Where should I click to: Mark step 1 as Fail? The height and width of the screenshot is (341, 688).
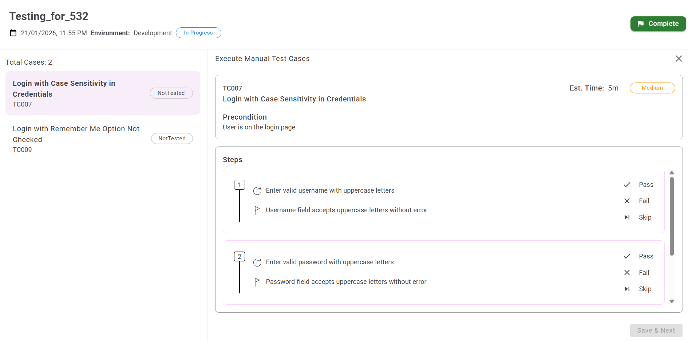637,201
